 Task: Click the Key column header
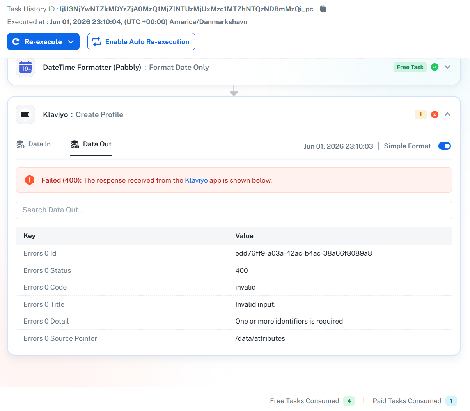[29, 236]
